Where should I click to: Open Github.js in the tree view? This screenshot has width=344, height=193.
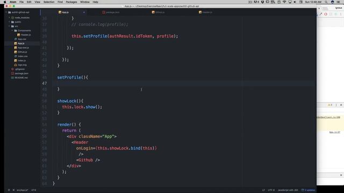(23, 52)
